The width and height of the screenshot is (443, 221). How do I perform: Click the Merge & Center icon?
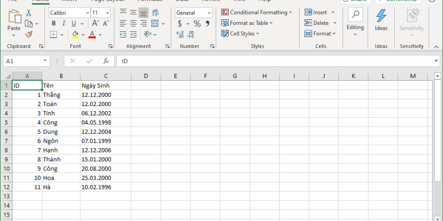(x=154, y=23)
